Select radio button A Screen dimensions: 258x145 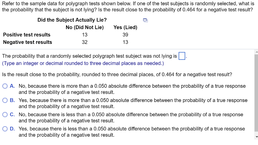coord(5,86)
